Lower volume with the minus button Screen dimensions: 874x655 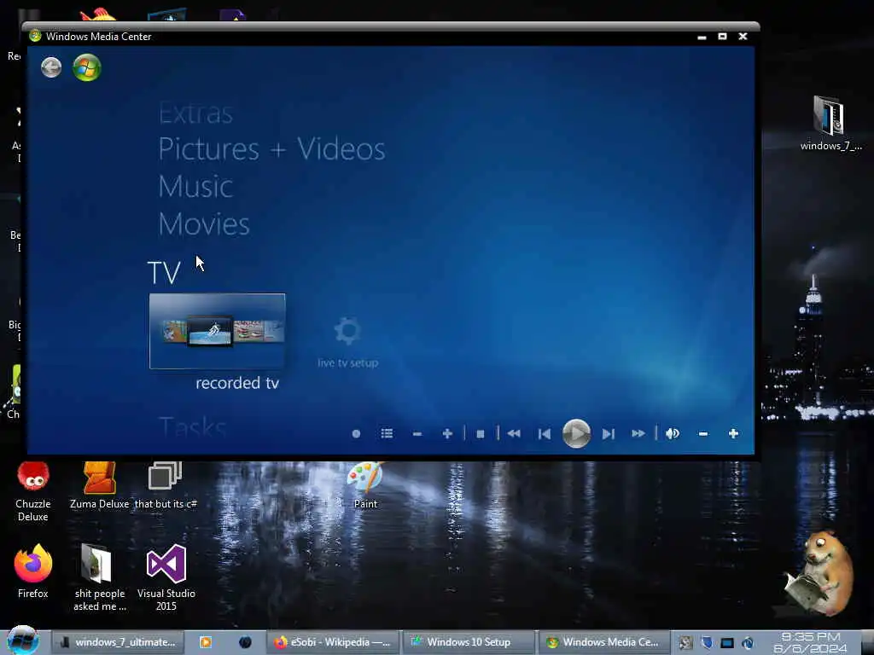[x=703, y=434]
